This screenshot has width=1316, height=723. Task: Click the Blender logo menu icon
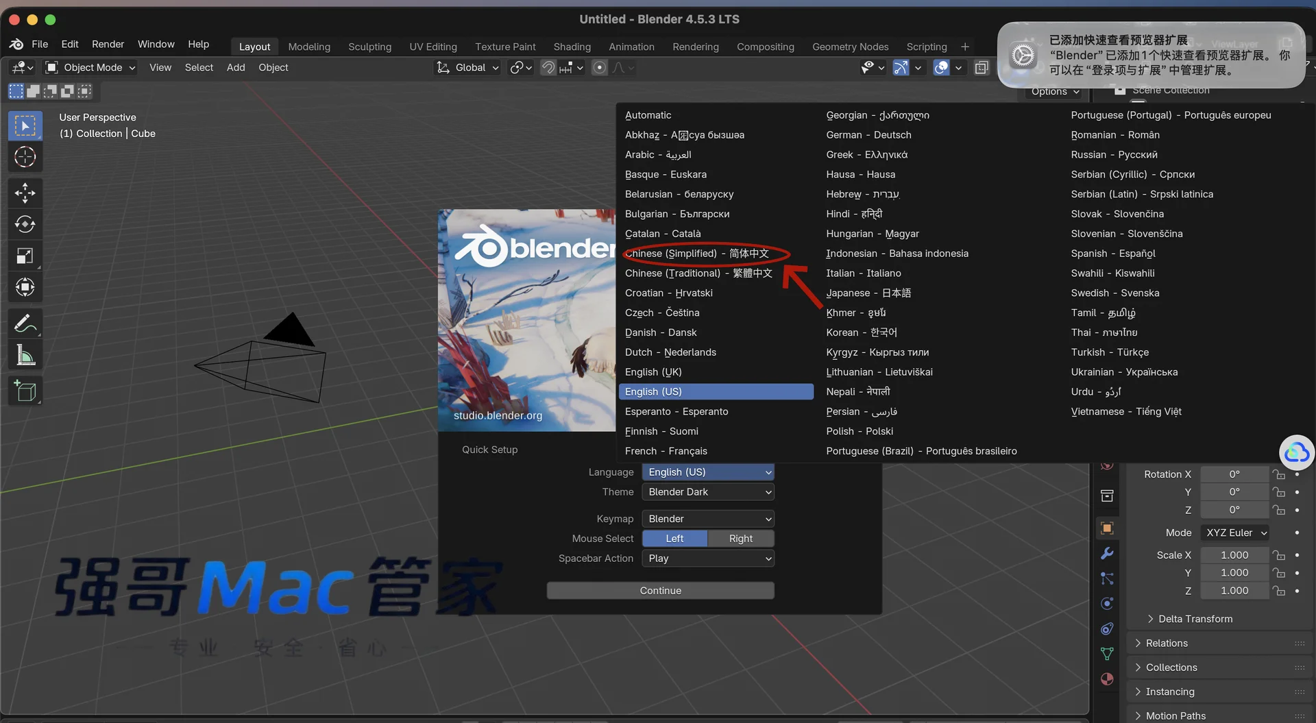(x=16, y=44)
